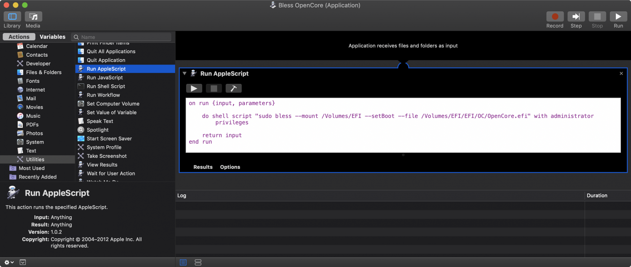Compile the script with the hammer button
This screenshot has width=631, height=267.
[234, 88]
